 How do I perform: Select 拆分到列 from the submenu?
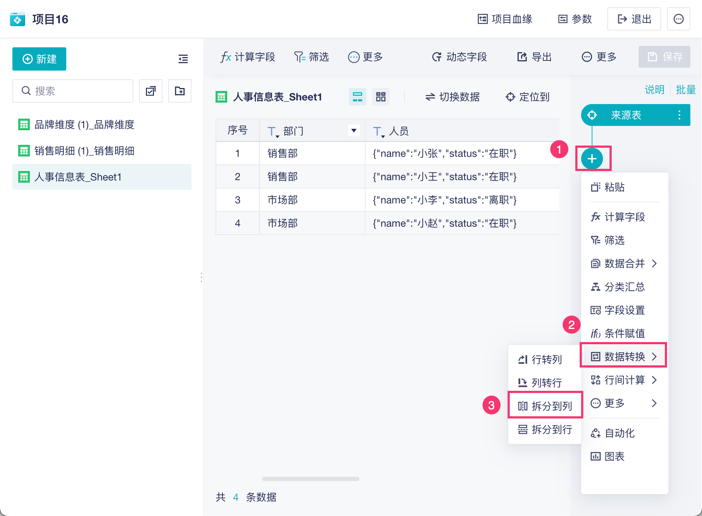tap(545, 406)
